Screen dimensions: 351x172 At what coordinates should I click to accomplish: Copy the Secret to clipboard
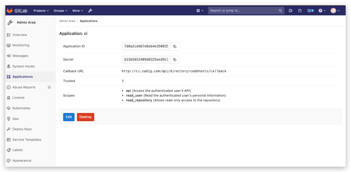point(175,60)
